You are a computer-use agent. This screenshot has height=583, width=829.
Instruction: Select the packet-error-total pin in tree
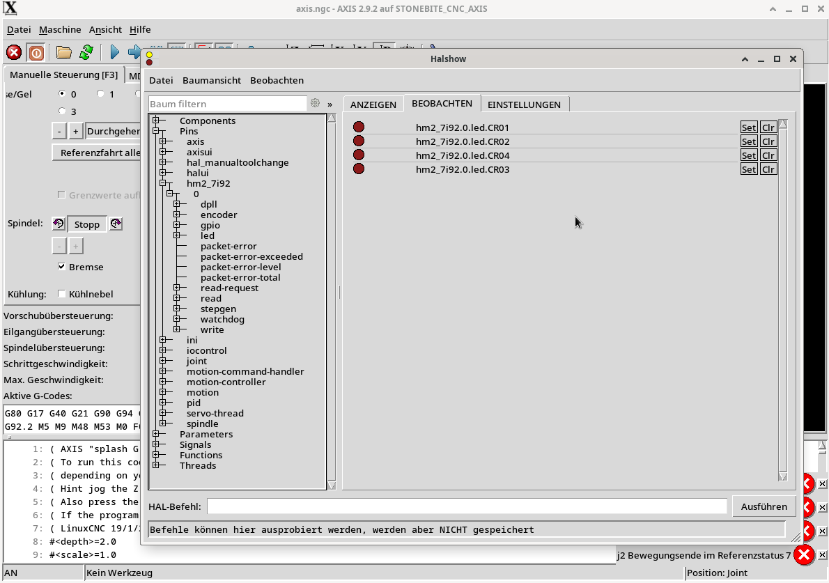pos(240,277)
